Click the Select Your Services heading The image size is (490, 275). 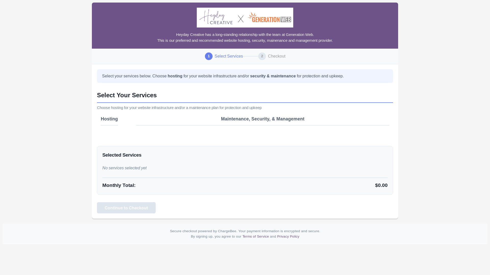(x=127, y=95)
